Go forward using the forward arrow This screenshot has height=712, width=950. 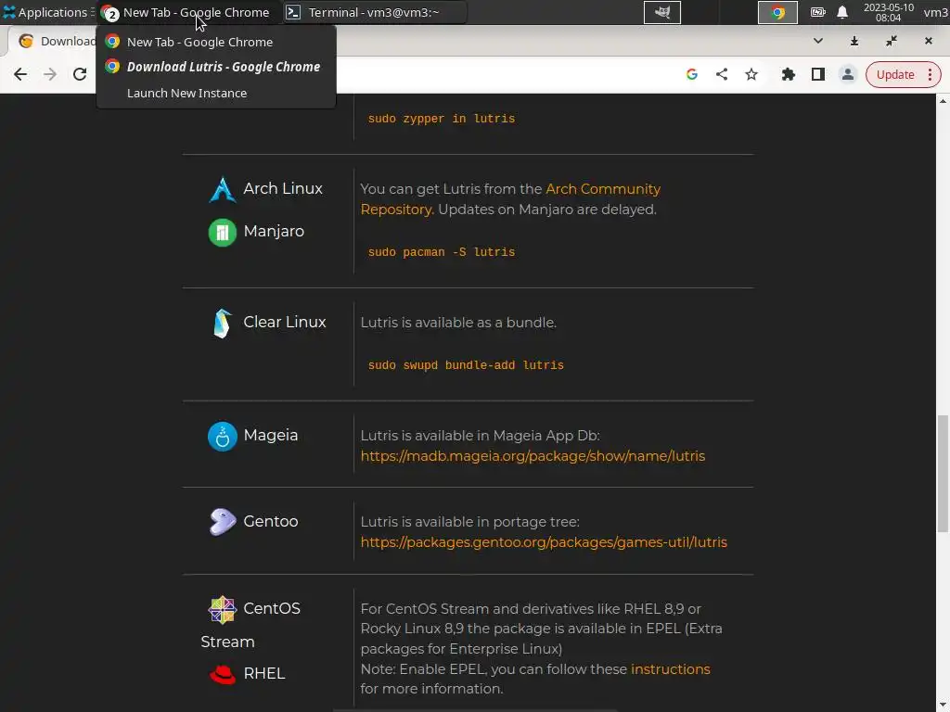[x=50, y=74]
